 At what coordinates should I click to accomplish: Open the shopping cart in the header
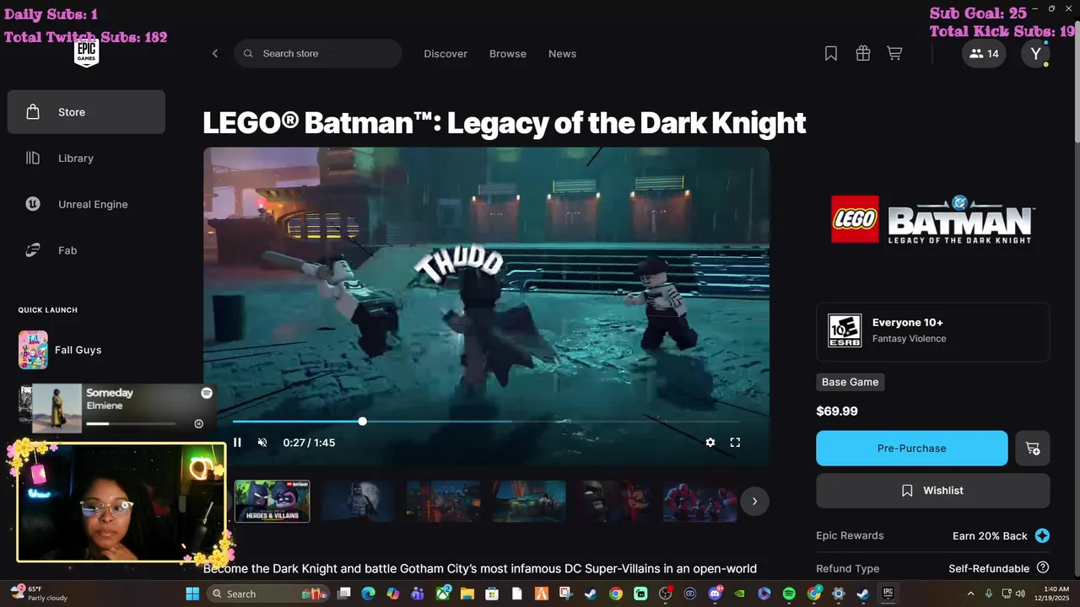point(894,54)
